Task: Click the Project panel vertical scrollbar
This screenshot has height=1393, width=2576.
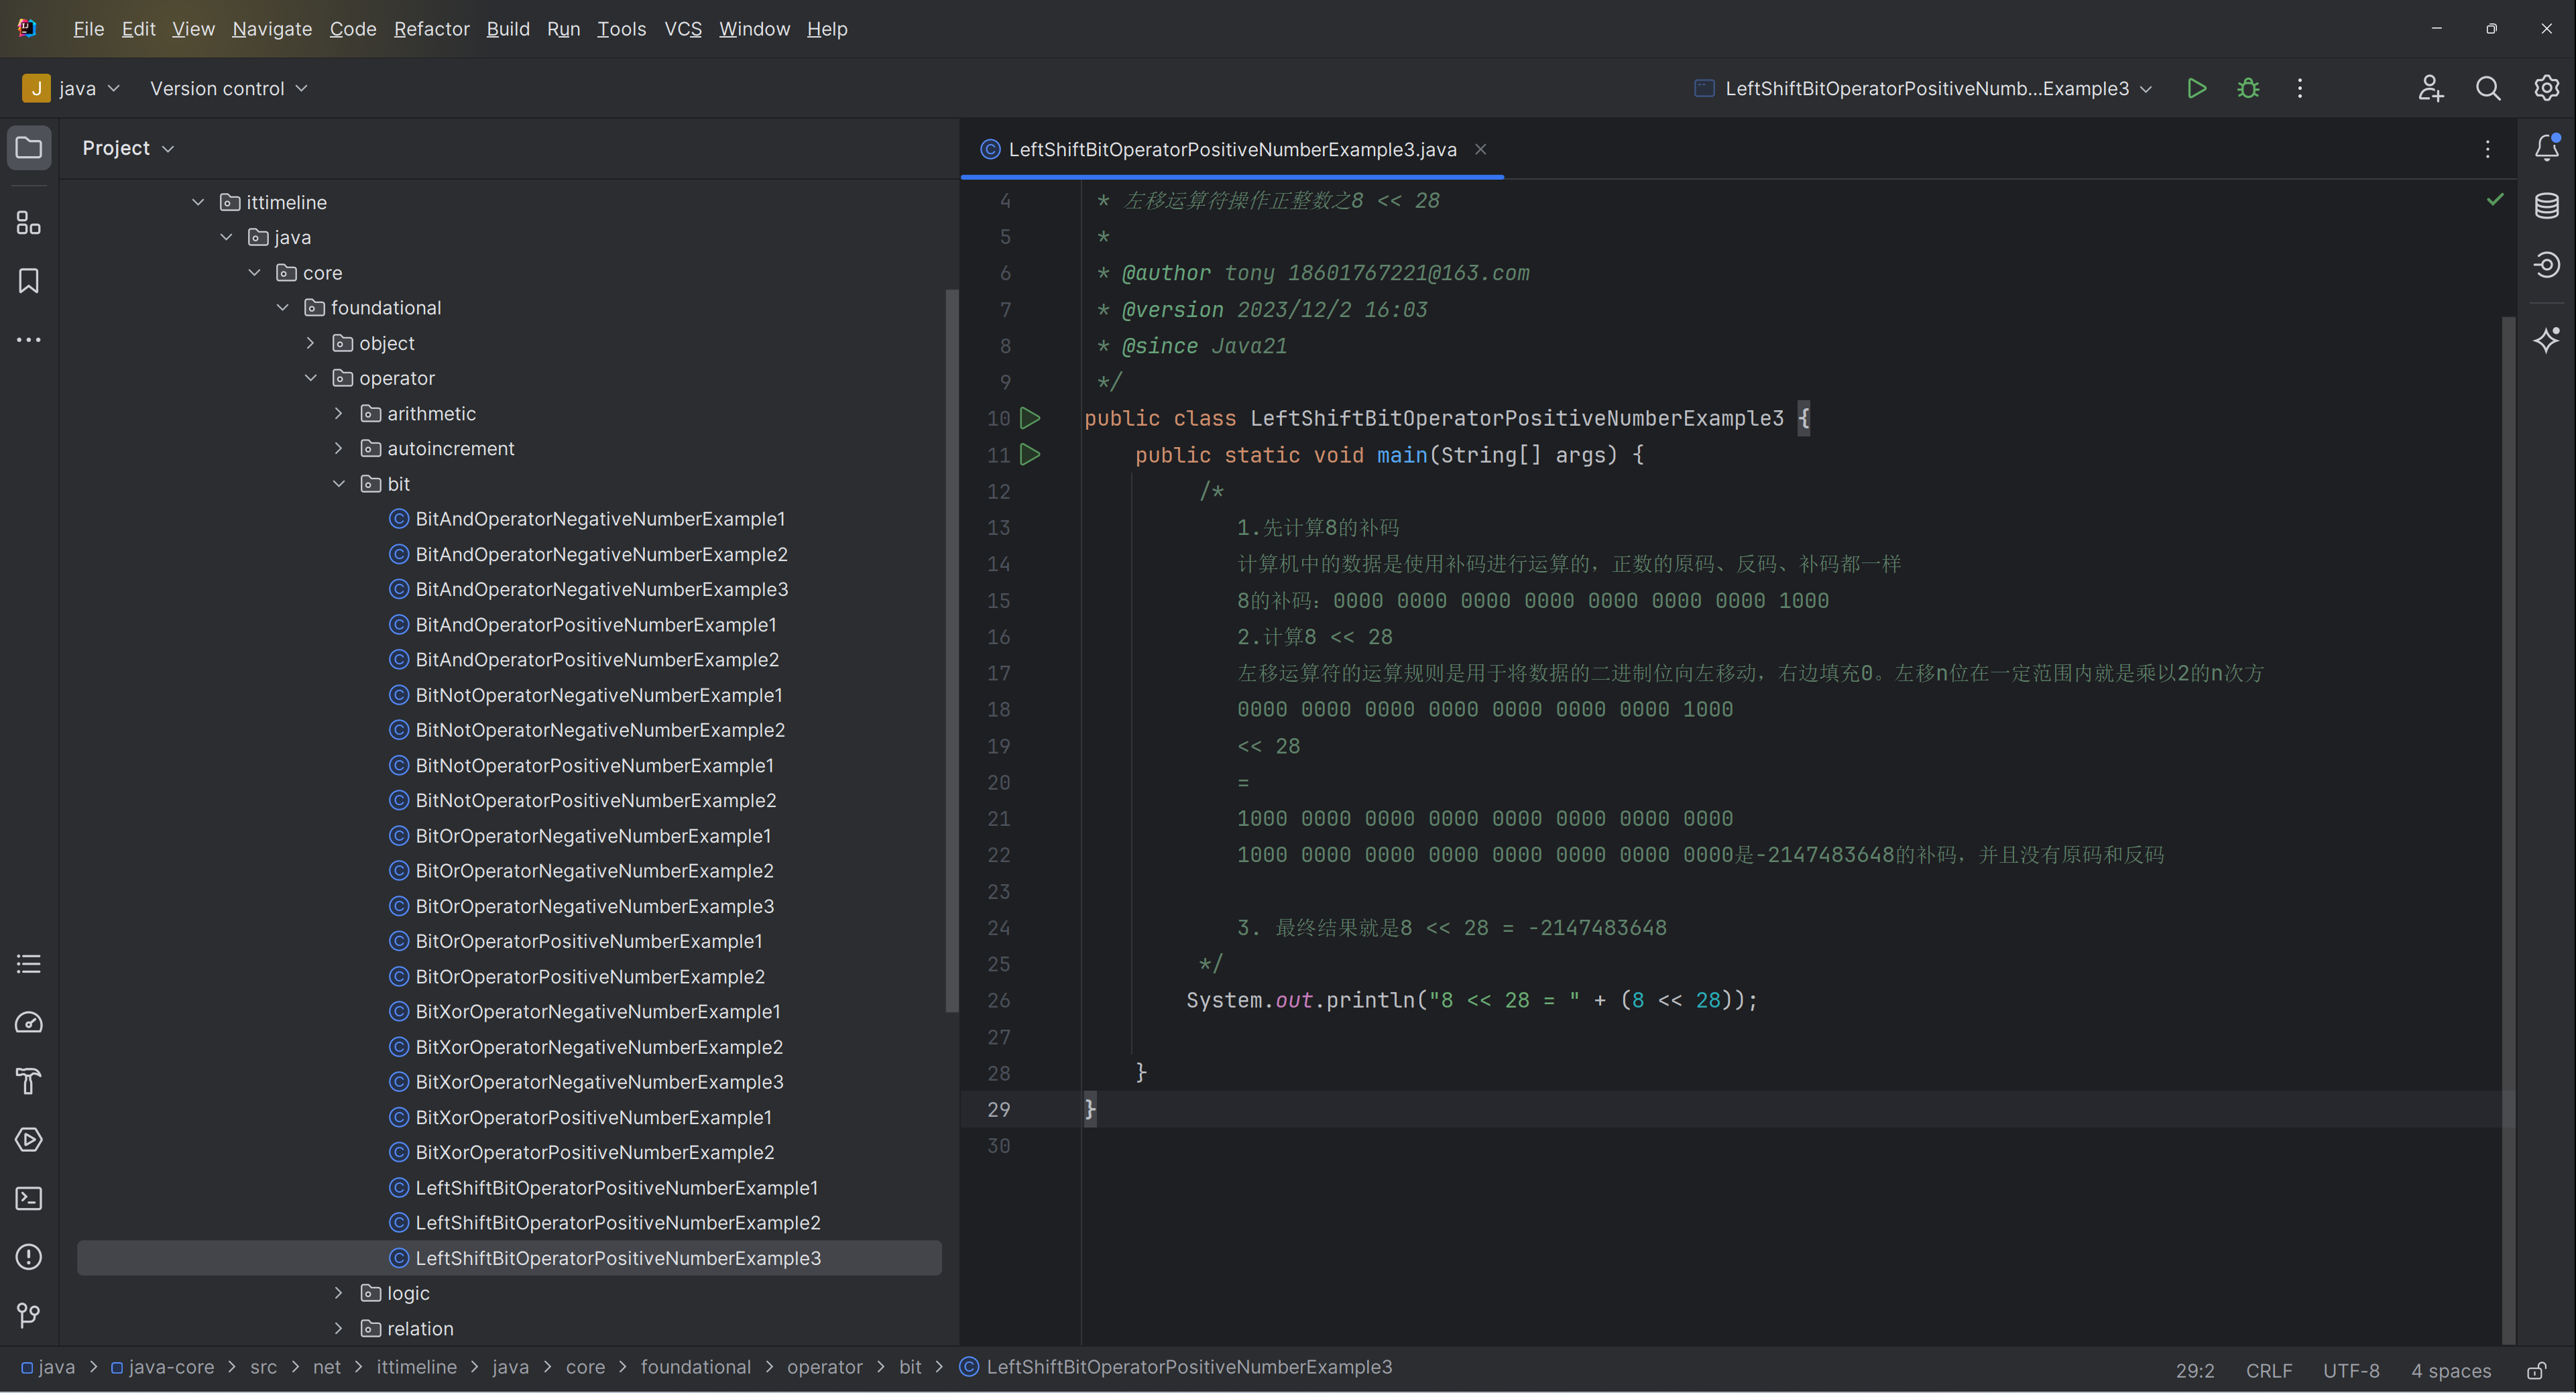Action: point(951,650)
